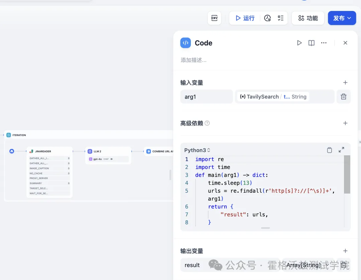Viewport: 361px width, 280px height.
Task: Click the TARGET_SELE... parameter row
Action: (49, 188)
